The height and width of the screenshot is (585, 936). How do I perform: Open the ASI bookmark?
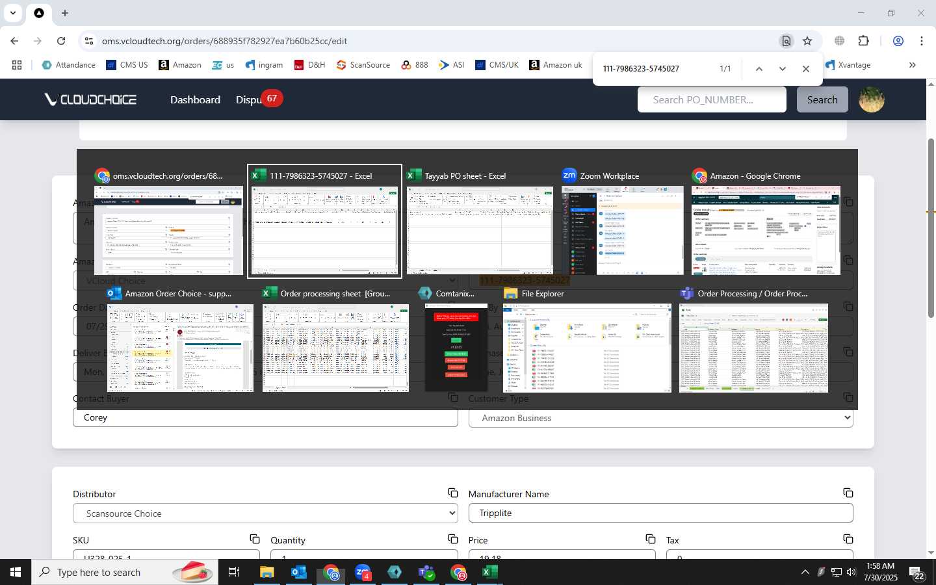[x=452, y=65]
